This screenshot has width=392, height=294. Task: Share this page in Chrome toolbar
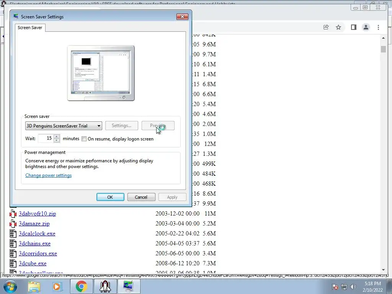326,27
